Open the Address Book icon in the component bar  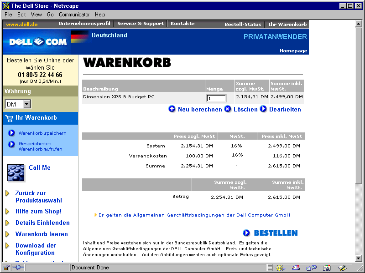327,268
